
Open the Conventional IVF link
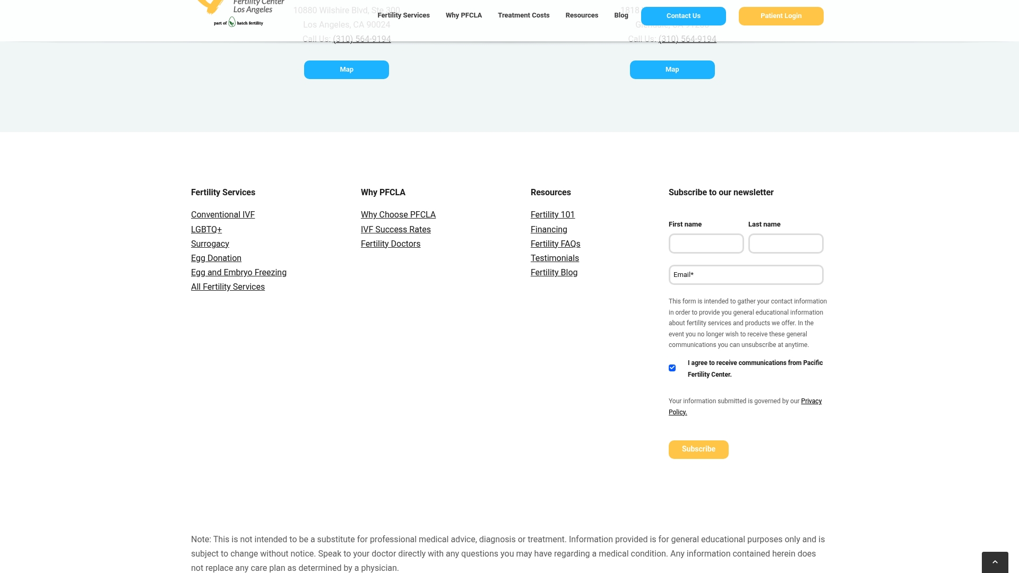point(223,215)
